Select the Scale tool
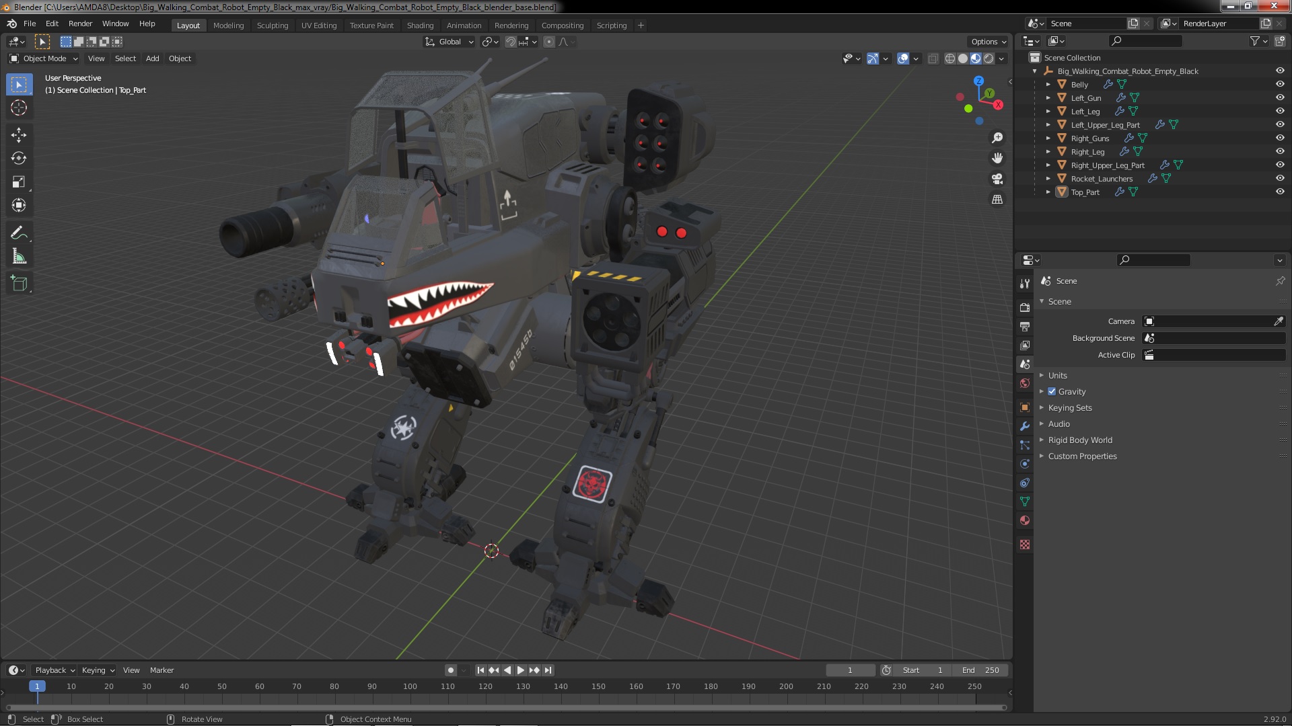The image size is (1292, 726). [19, 182]
